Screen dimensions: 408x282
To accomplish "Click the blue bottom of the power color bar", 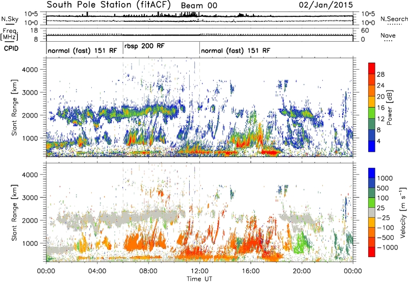I will pos(372,146).
